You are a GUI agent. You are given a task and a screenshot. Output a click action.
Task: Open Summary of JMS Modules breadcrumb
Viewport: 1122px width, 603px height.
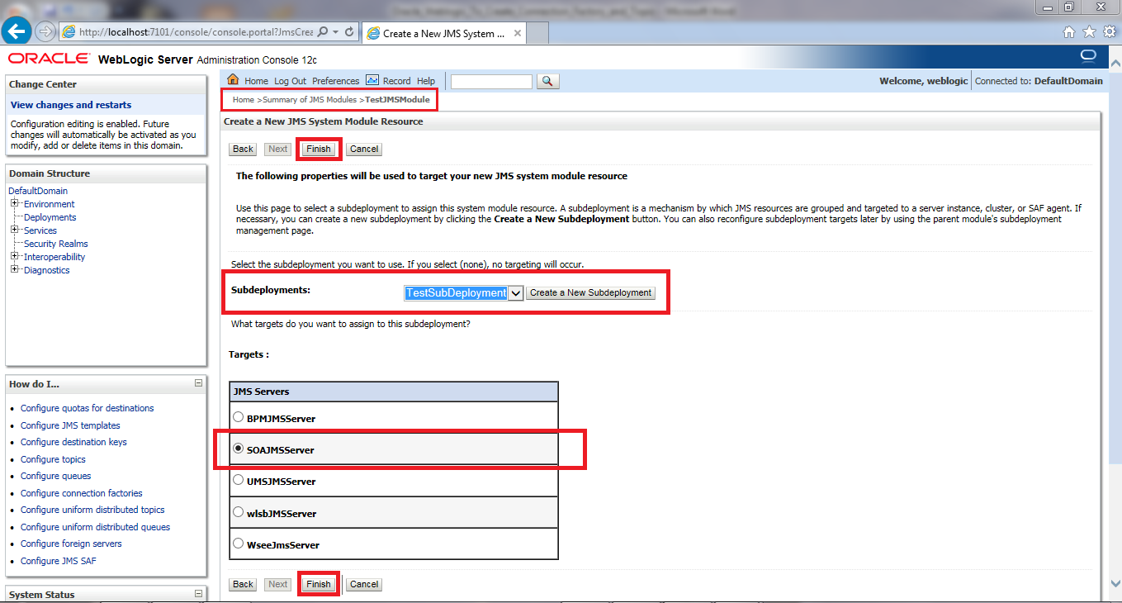click(310, 100)
